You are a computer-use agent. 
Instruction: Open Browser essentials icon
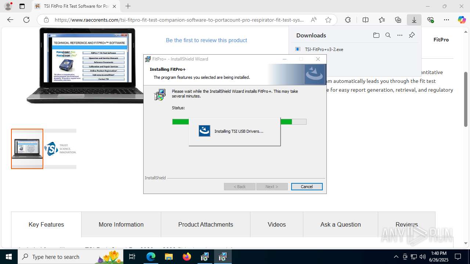click(x=430, y=20)
